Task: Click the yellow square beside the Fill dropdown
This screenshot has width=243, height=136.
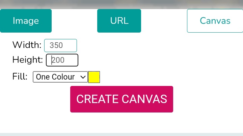Action: (94, 77)
